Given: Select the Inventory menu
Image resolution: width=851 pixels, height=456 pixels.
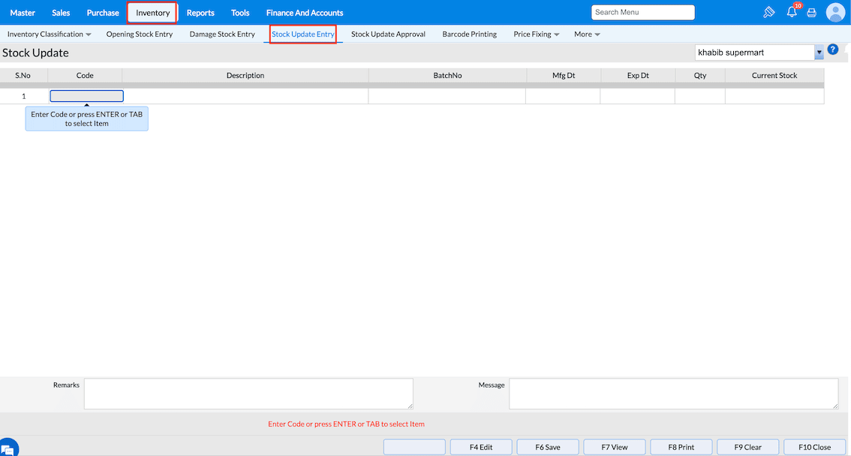Looking at the screenshot, I should 152,13.
